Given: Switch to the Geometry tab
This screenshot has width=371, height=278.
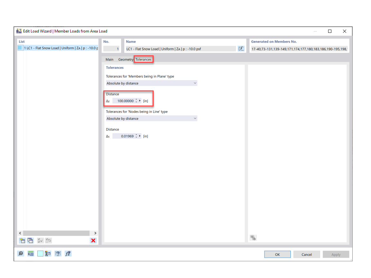Looking at the screenshot, I should click(x=126, y=59).
